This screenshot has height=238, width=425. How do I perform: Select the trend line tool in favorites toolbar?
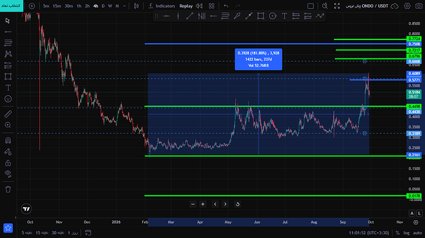click(190, 16)
